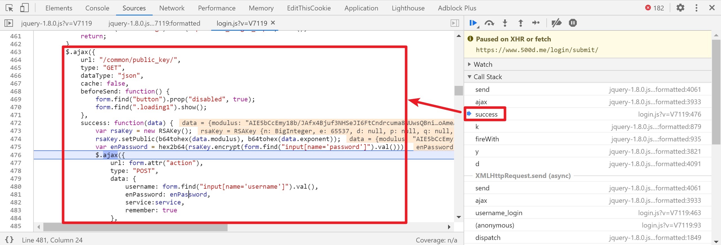Switch to the Console tab
Viewport: 721px width, 245px height.
coord(97,8)
